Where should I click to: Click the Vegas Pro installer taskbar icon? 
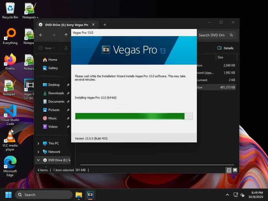point(90,195)
